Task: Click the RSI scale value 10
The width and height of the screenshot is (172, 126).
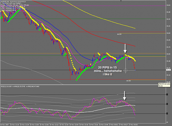Action: click(167, 122)
